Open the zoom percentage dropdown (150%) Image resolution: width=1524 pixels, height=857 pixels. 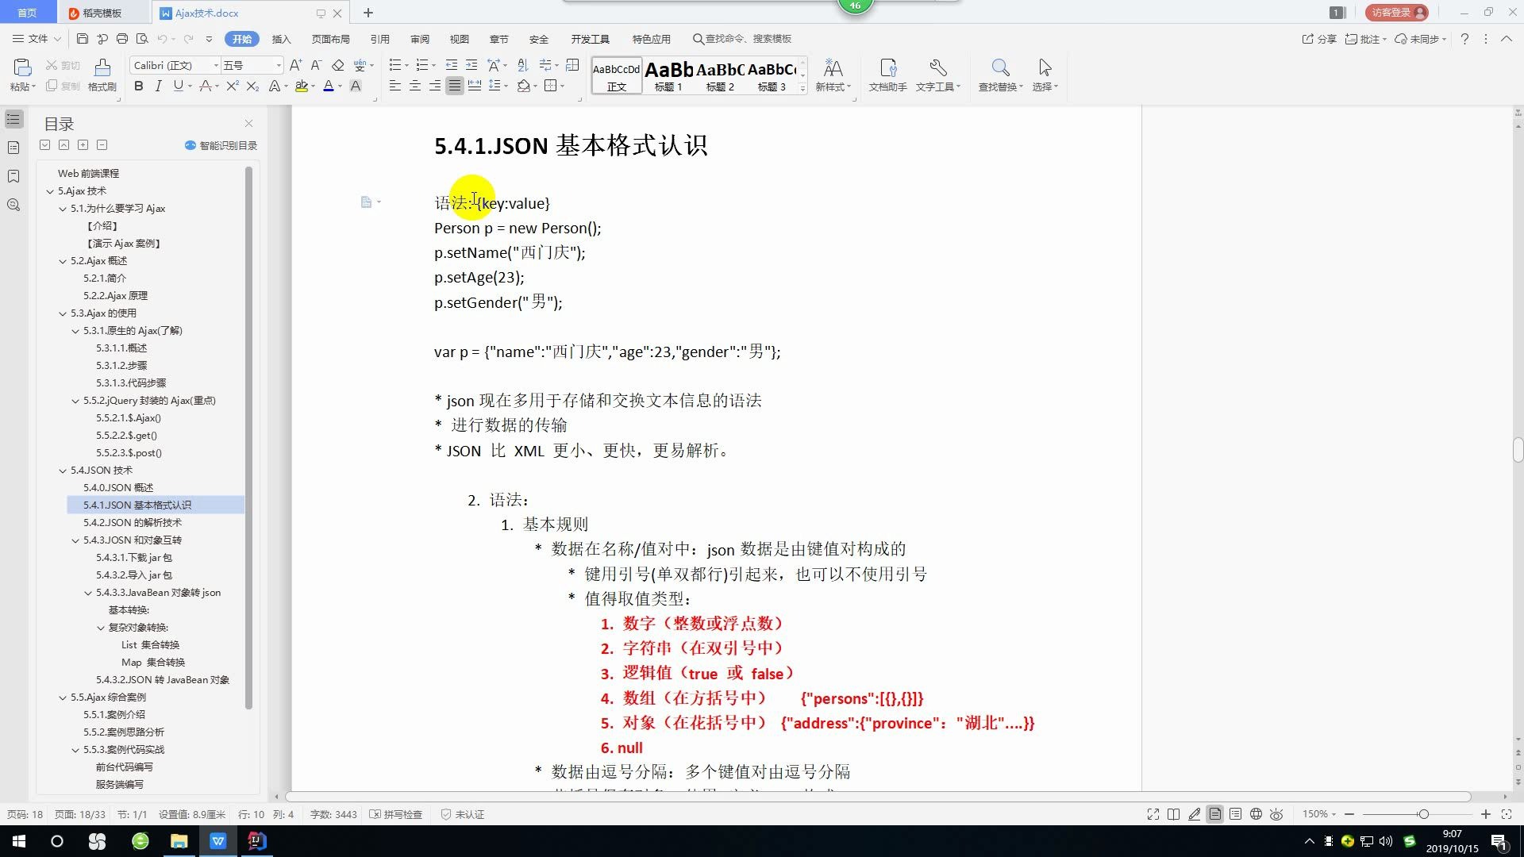(x=1319, y=814)
